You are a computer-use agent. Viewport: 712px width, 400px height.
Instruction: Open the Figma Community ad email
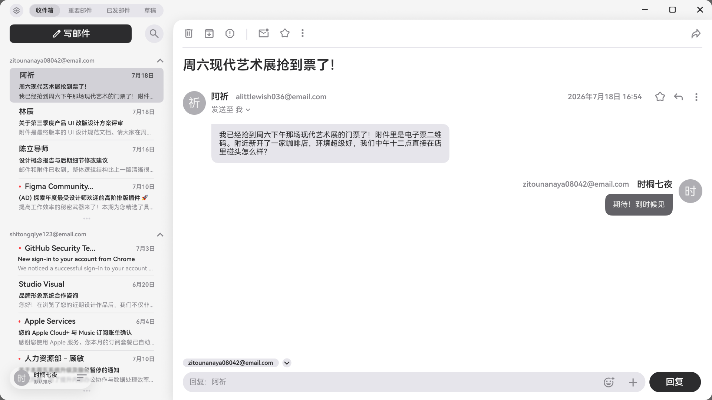[86, 196]
